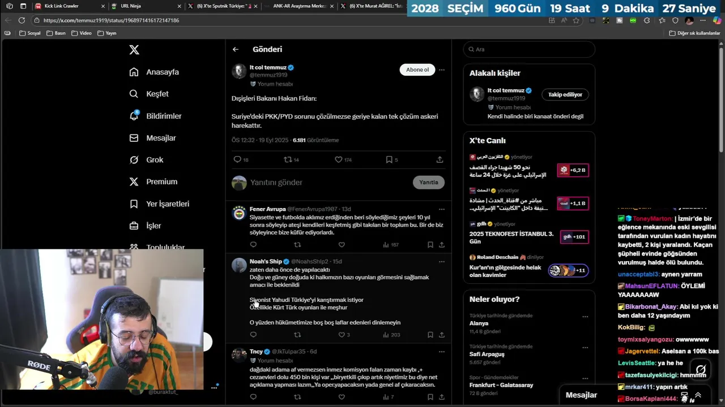Open more options on Tncy reply
Image resolution: width=725 pixels, height=407 pixels.
click(x=442, y=352)
